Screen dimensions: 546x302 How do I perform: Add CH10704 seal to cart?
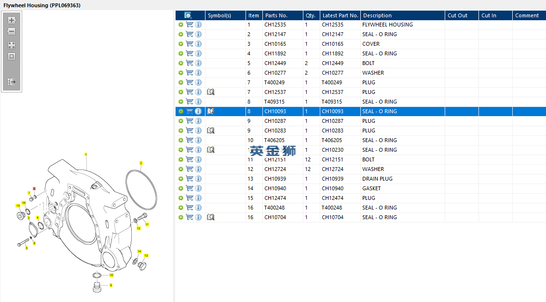click(190, 217)
